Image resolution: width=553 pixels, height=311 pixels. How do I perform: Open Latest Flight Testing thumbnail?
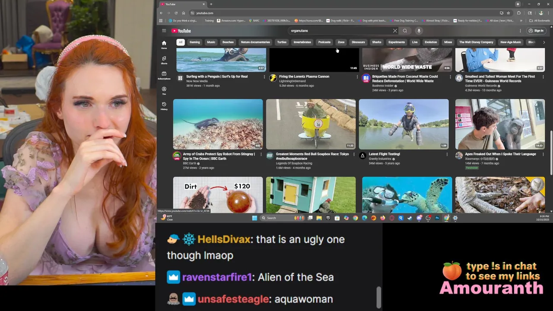point(404,124)
